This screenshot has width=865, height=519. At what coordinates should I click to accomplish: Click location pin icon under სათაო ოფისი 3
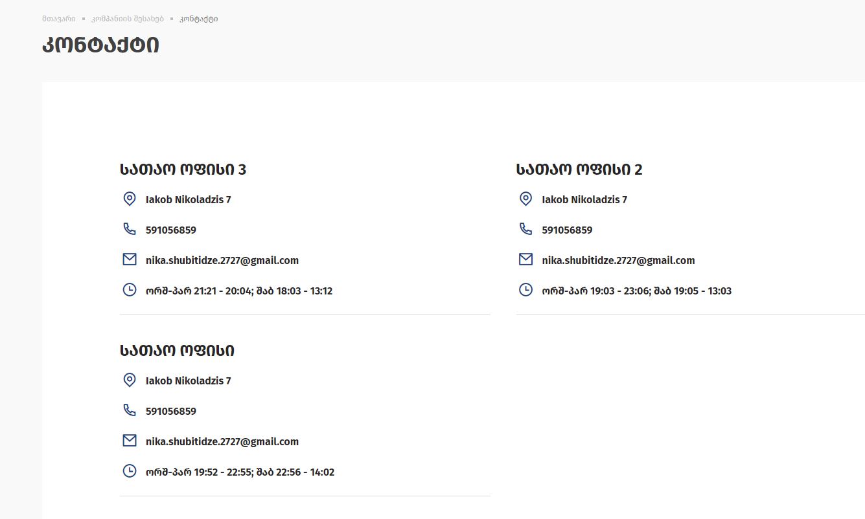(x=130, y=199)
